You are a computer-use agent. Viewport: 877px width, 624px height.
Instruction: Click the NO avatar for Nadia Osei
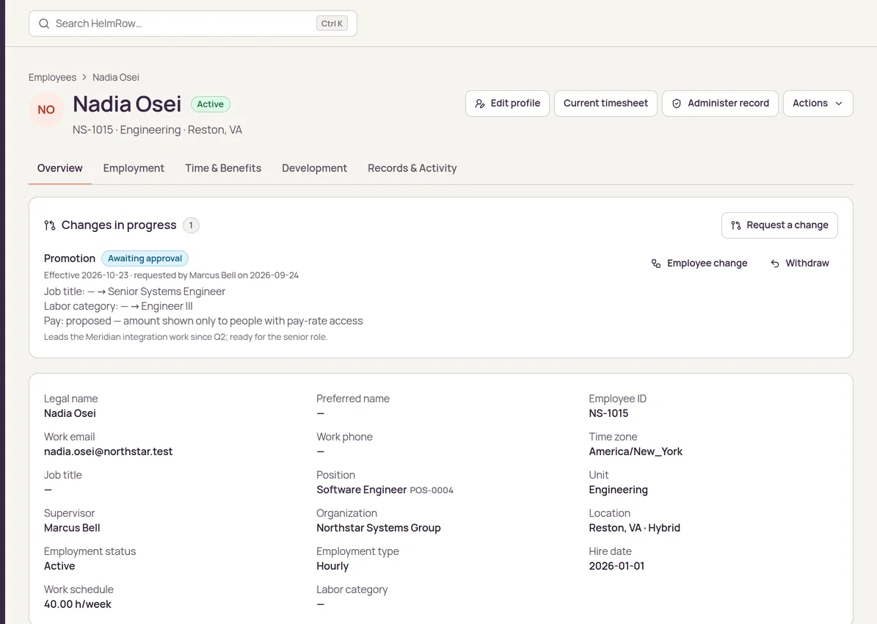(x=46, y=109)
